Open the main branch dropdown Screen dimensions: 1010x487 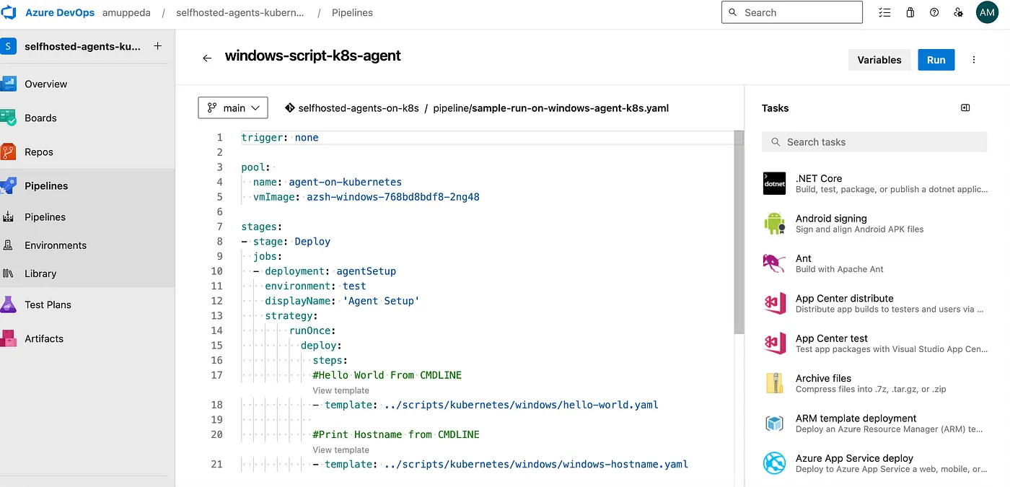tap(233, 108)
